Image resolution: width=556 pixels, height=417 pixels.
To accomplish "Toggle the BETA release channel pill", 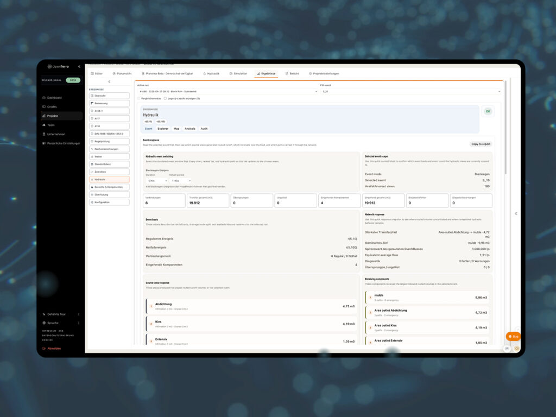I will point(73,80).
